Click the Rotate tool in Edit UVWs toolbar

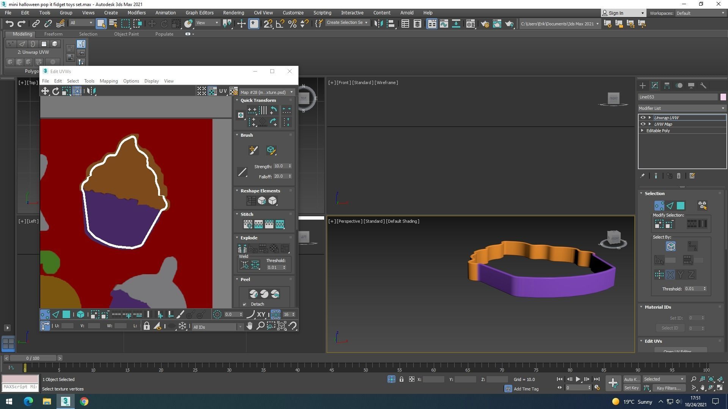[x=56, y=91]
